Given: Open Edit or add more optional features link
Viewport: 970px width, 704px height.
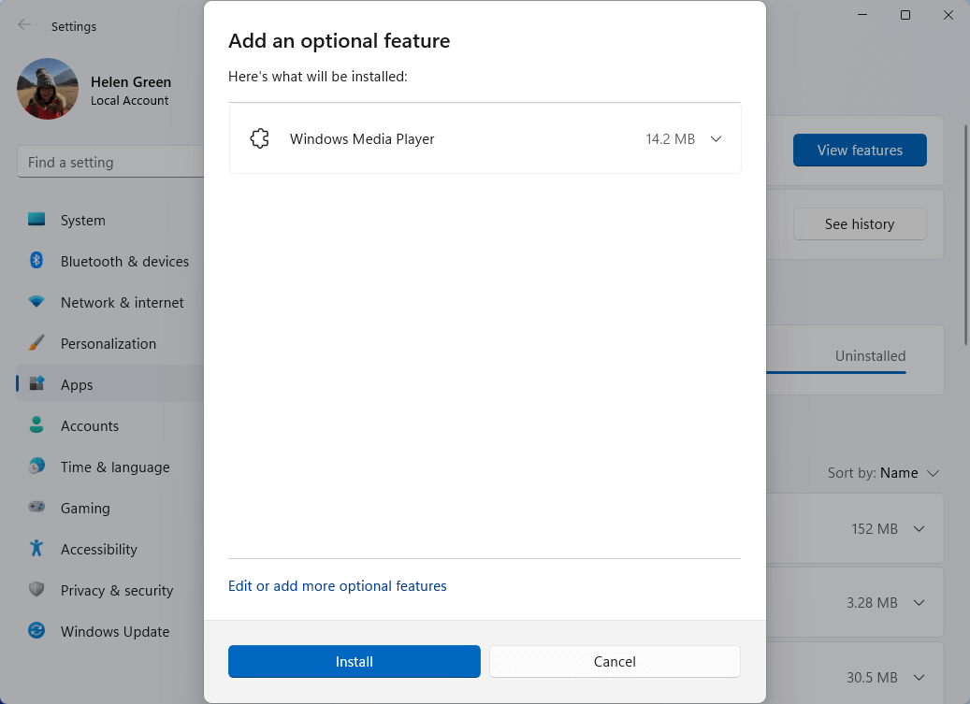Looking at the screenshot, I should point(337,585).
